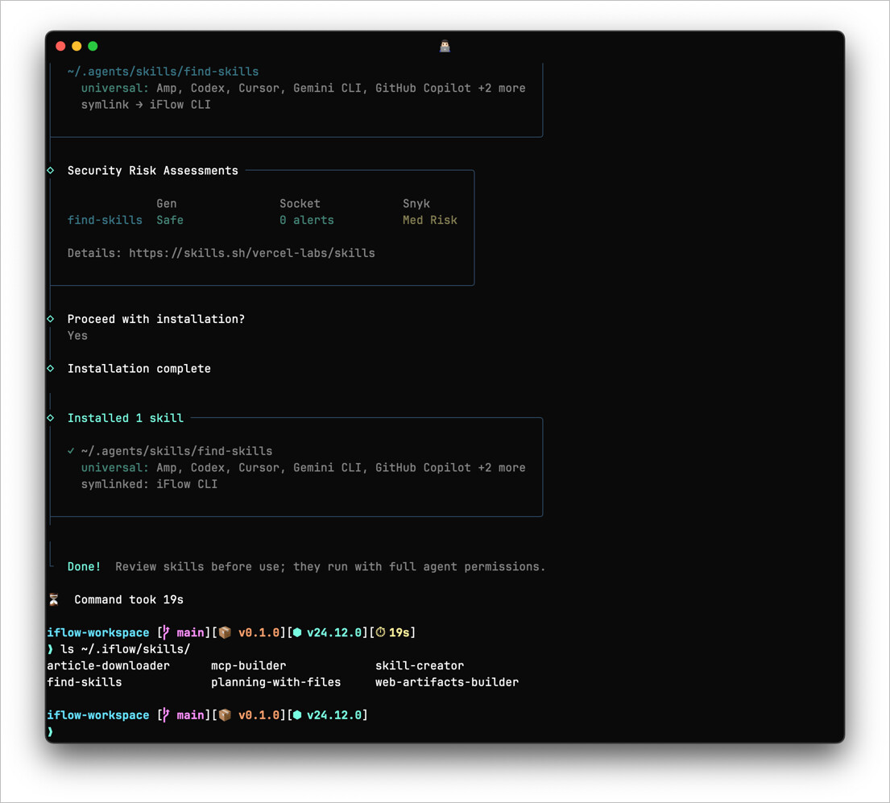Viewport: 890px width, 803px height.
Task: Click the hourglass icon beside "Command took 19s"
Action: pyautogui.click(x=54, y=599)
